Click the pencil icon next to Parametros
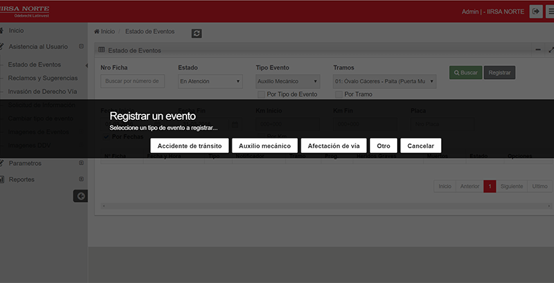 (1, 162)
